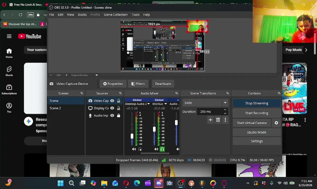Image resolution: width=317 pixels, height=189 pixels.
Task: Toggle visibility of Display Capture source
Action: 112,108
